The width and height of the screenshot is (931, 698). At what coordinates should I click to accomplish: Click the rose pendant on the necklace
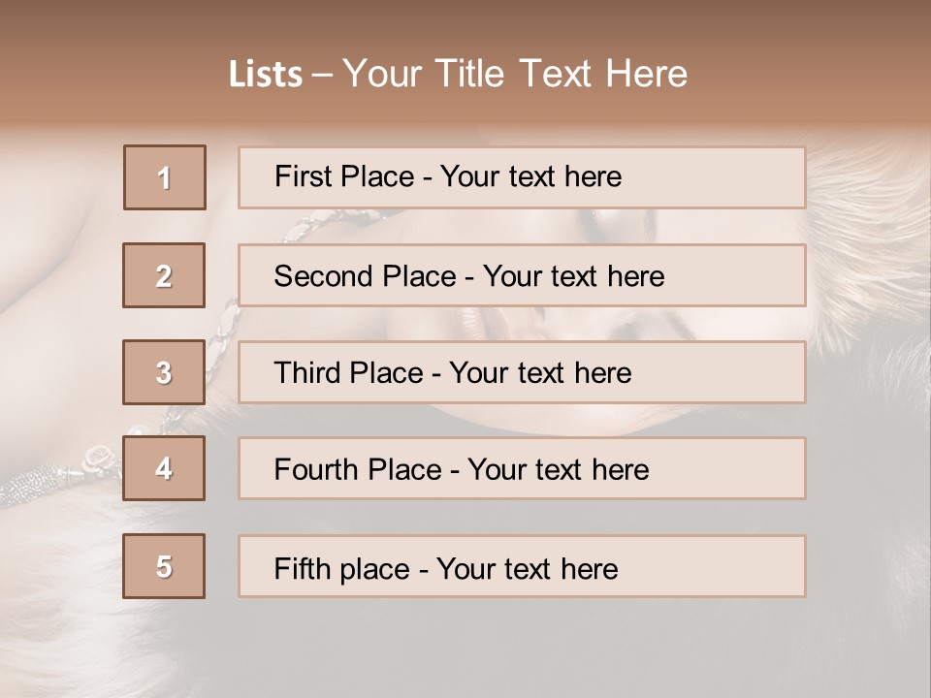coord(97,457)
